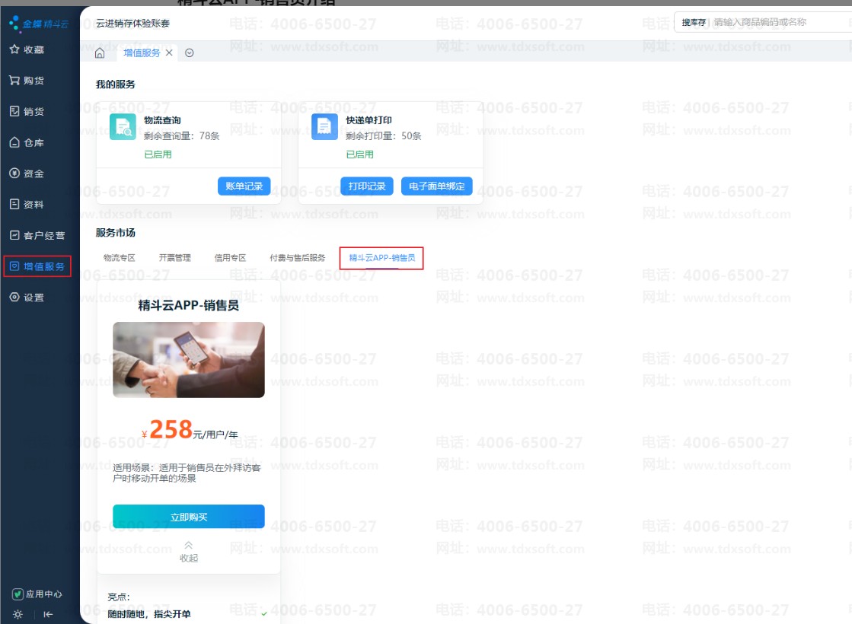Select the 物流专区 market tab
Viewport: 852px width, 624px height.
(119, 257)
